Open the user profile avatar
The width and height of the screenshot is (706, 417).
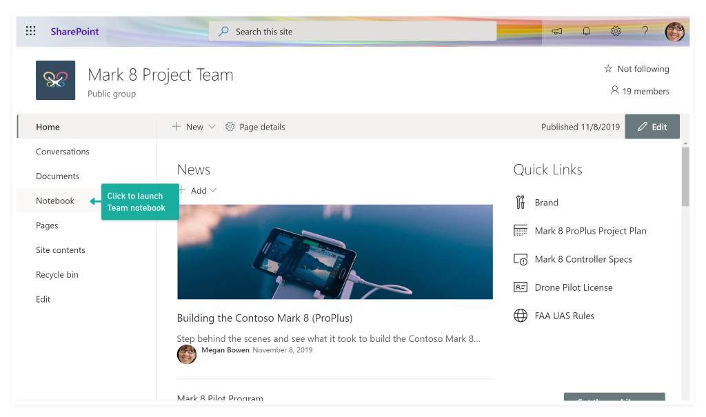pyautogui.click(x=674, y=32)
